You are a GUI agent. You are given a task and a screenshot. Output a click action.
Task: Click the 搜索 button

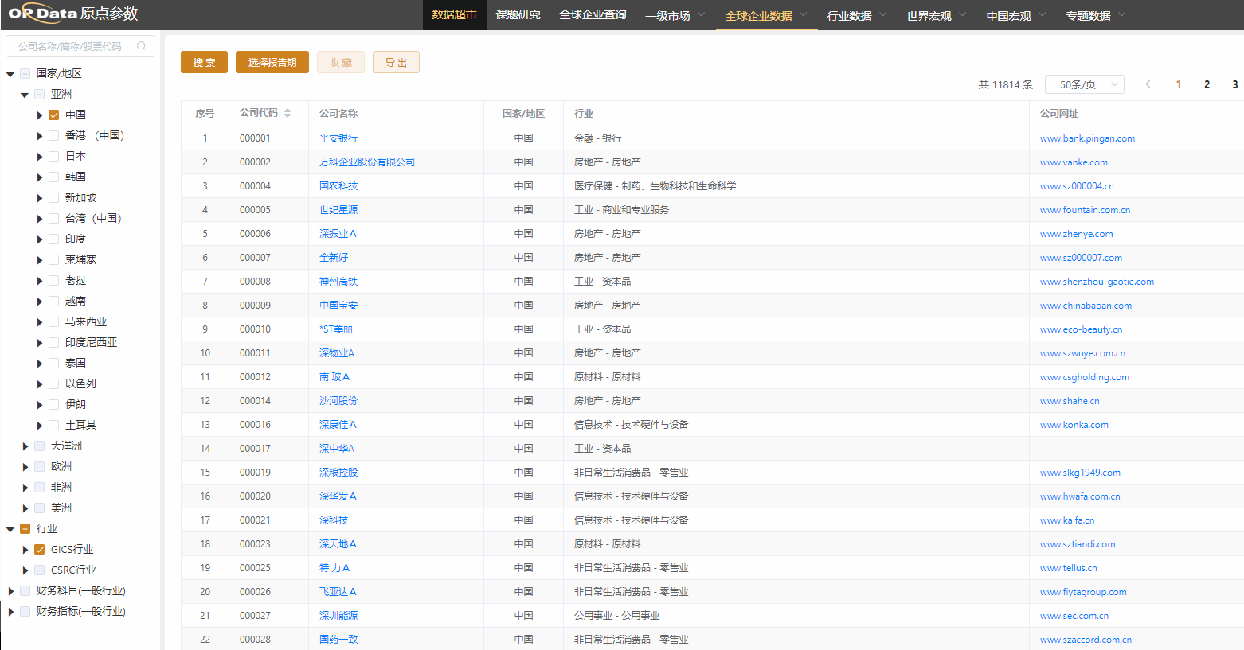pyautogui.click(x=204, y=62)
